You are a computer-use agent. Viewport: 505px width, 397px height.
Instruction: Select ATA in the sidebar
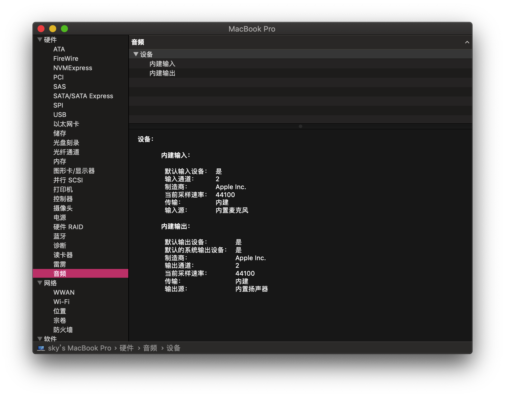click(x=81, y=49)
